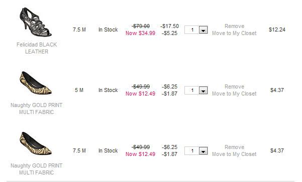
Task: Click the $12.24 final price for Felicidad
Action: (277, 29)
